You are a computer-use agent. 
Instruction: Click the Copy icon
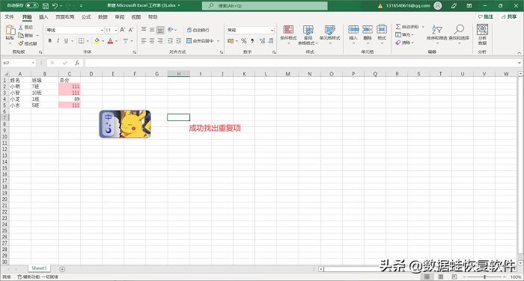(x=21, y=35)
